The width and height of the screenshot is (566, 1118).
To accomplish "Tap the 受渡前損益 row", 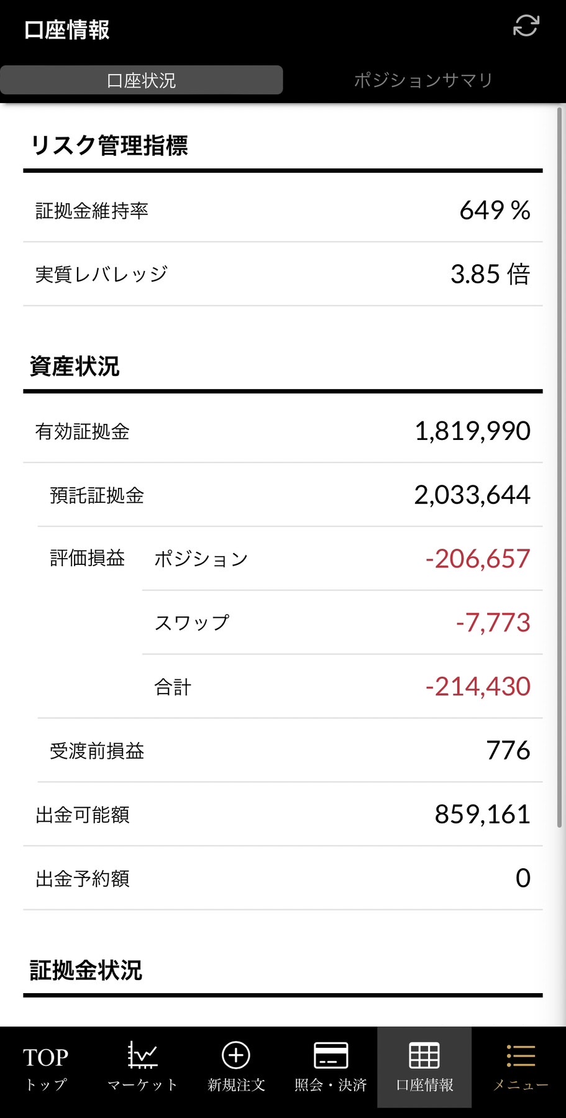I will 290,751.
